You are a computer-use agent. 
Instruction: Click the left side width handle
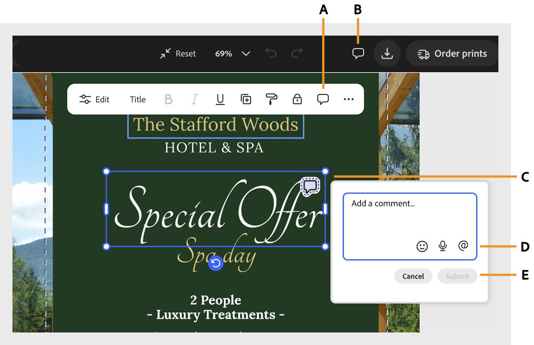point(106,209)
